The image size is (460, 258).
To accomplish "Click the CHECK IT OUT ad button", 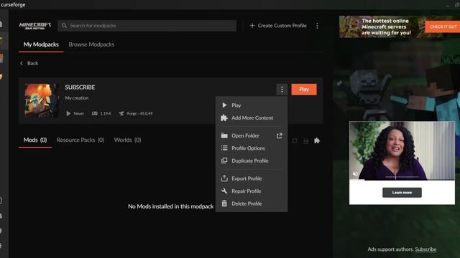I will pos(443,27).
